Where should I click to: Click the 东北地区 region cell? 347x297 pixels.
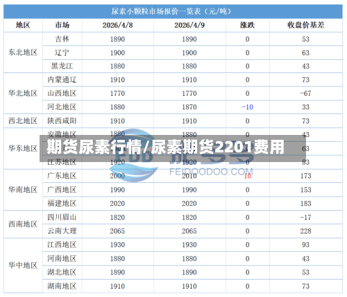point(23,52)
